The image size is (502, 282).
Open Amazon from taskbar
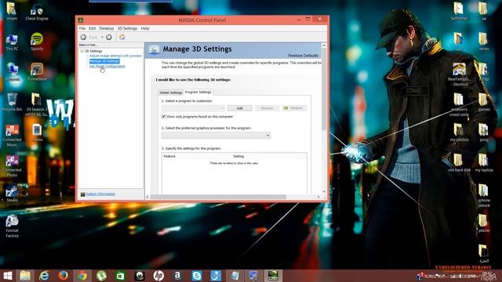[178, 276]
